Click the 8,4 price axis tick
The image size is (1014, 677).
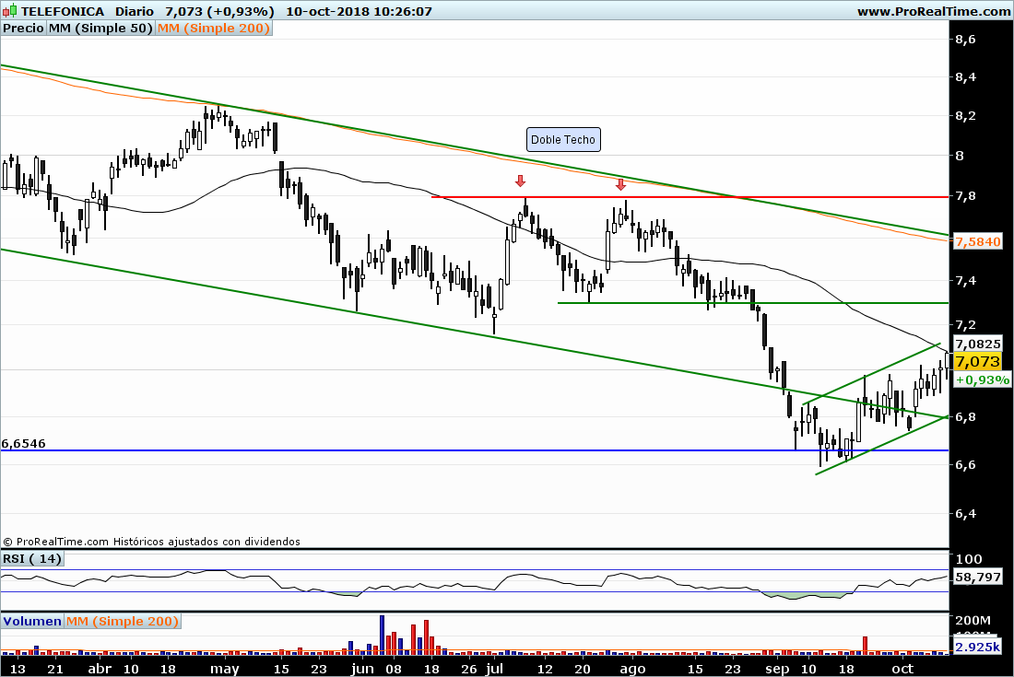(x=965, y=76)
